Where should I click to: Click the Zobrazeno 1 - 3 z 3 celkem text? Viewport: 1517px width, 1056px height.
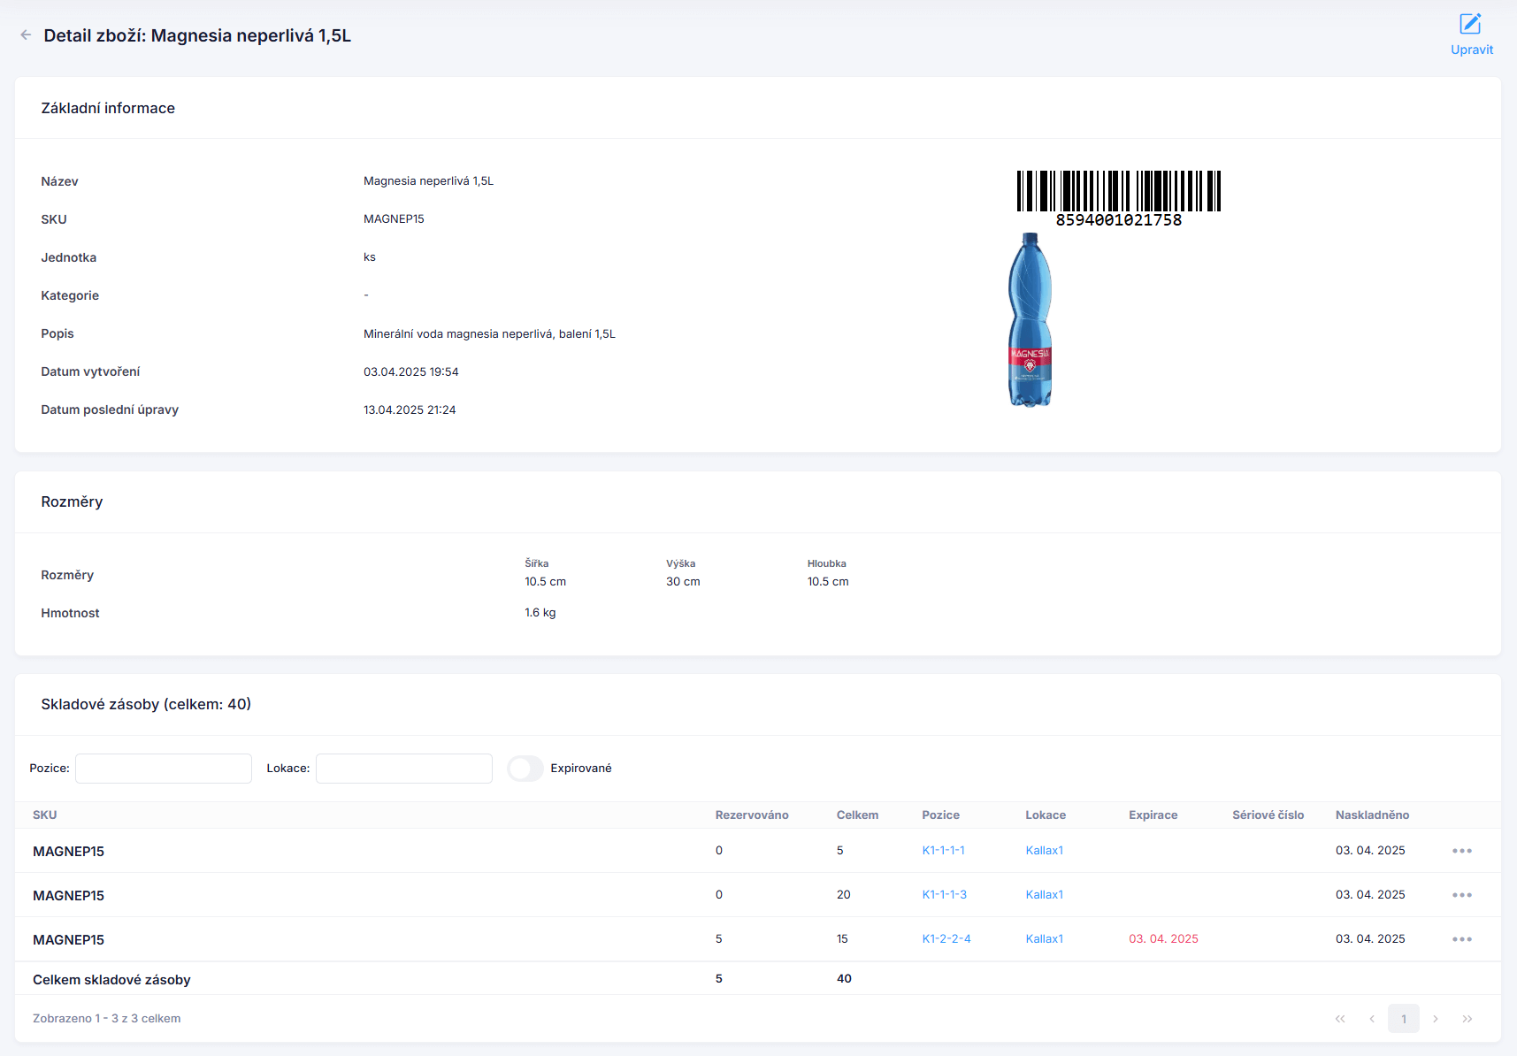coord(107,1019)
